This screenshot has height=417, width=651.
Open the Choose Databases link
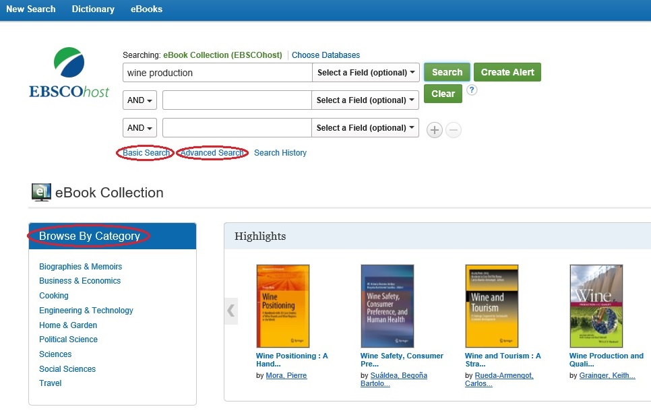[x=326, y=55]
